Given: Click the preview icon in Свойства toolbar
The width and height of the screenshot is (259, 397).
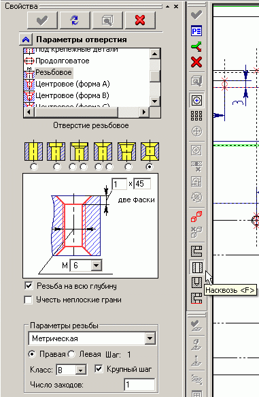Looking at the screenshot, I should (x=107, y=20).
